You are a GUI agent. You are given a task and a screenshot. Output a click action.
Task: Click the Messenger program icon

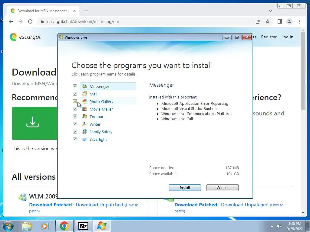click(85, 86)
